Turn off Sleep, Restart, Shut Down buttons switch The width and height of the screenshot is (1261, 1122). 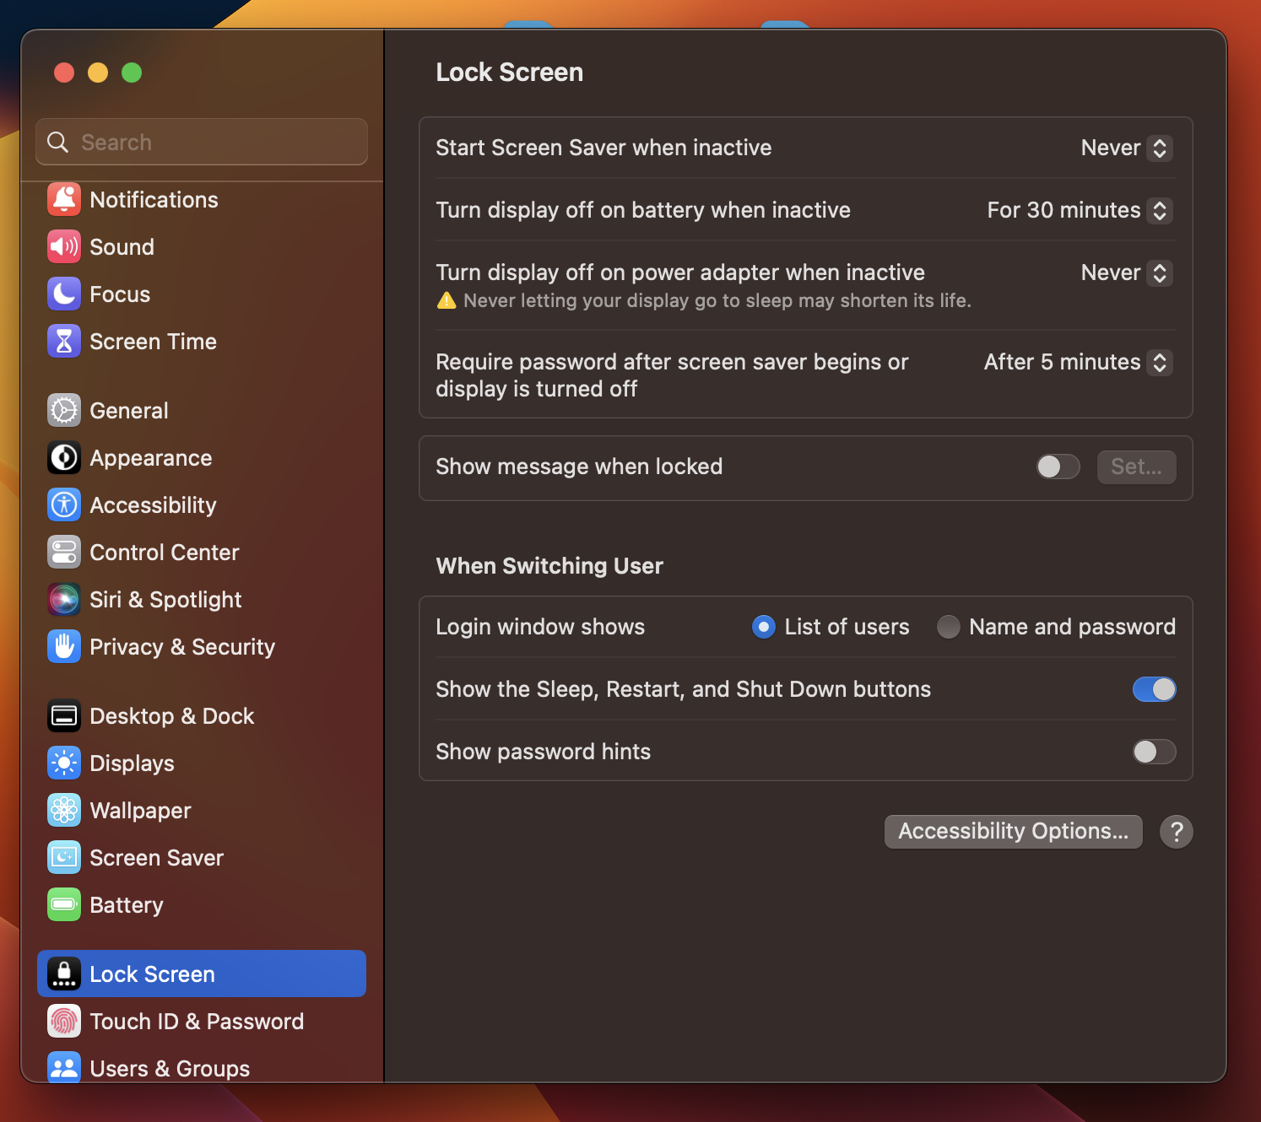pyautogui.click(x=1155, y=689)
